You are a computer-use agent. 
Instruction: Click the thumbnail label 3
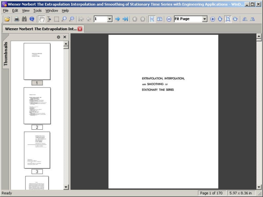(x=37, y=171)
